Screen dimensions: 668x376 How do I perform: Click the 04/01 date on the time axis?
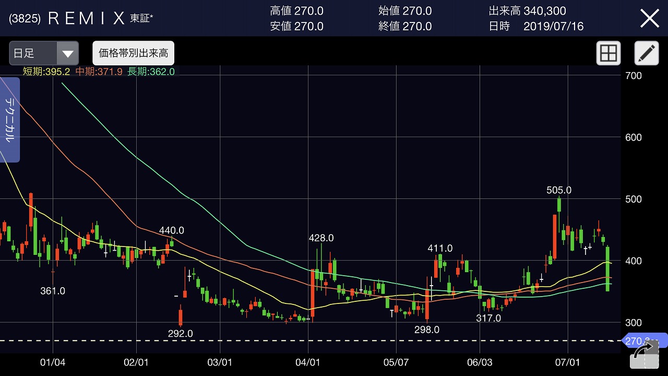(308, 362)
